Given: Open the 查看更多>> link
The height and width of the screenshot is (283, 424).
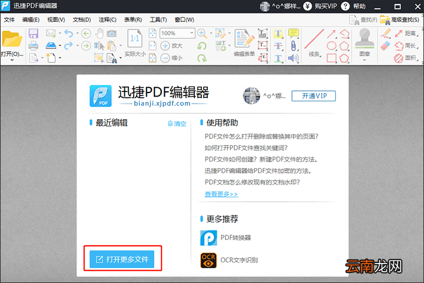Looking at the screenshot, I should [x=221, y=194].
